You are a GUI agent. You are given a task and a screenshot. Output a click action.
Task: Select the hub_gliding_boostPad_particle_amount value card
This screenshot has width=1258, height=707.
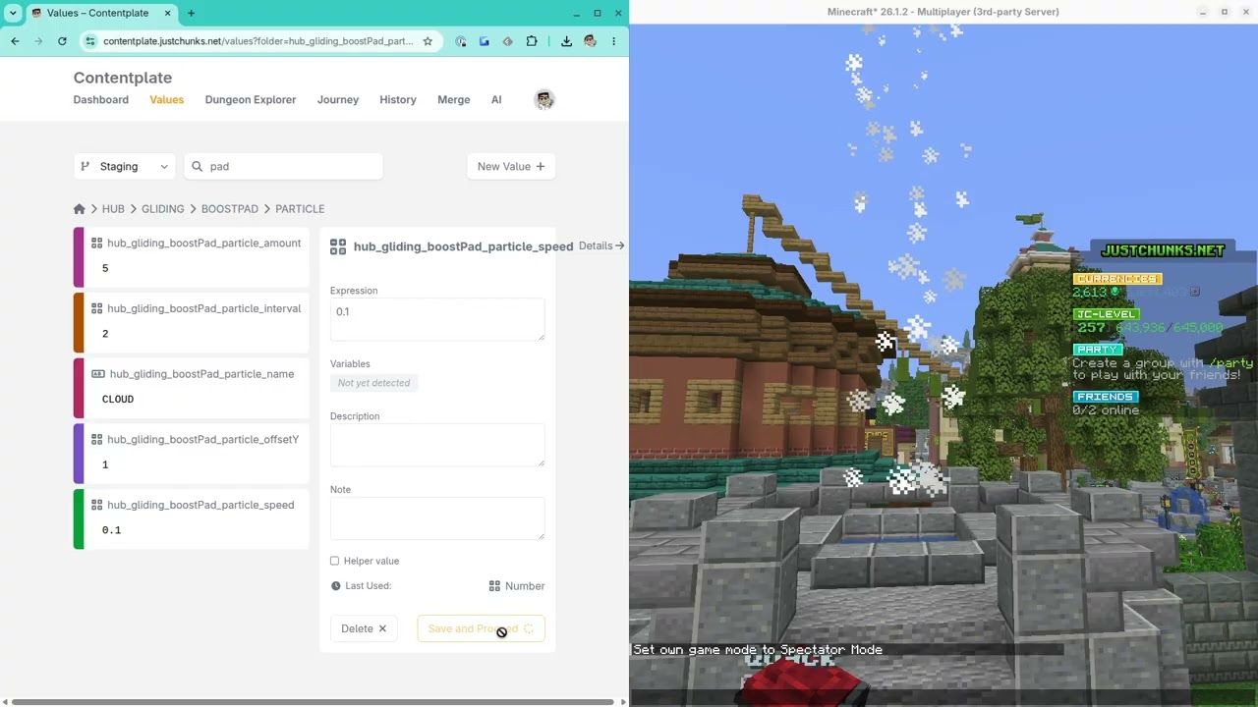coord(192,257)
